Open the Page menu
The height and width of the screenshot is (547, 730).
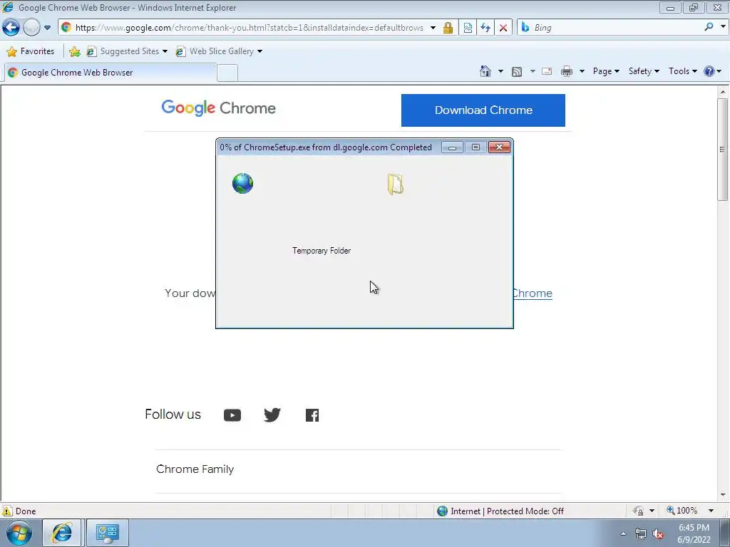[606, 71]
